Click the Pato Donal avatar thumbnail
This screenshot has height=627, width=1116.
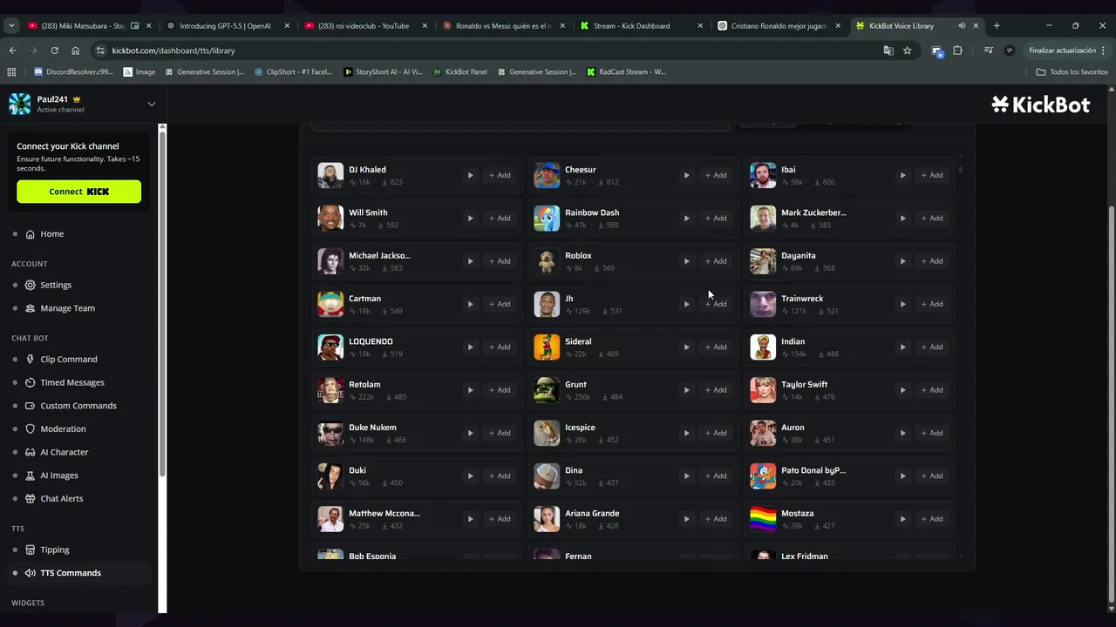763,475
